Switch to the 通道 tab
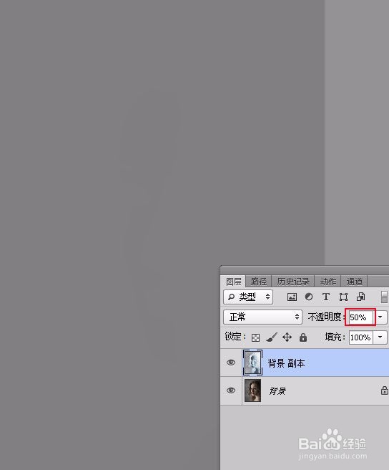 tap(354, 282)
